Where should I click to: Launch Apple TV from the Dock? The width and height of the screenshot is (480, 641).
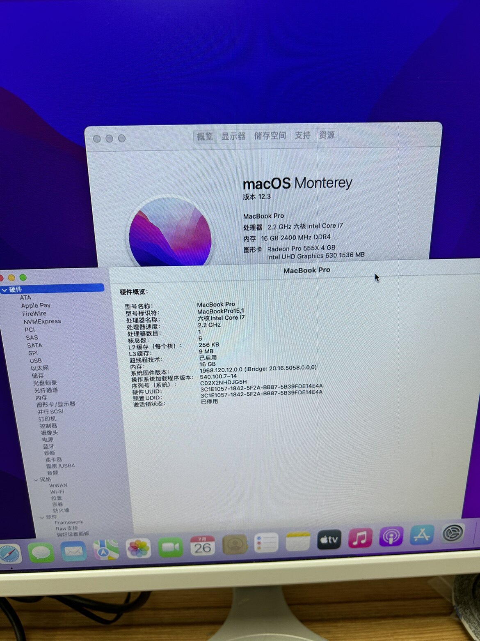click(329, 540)
